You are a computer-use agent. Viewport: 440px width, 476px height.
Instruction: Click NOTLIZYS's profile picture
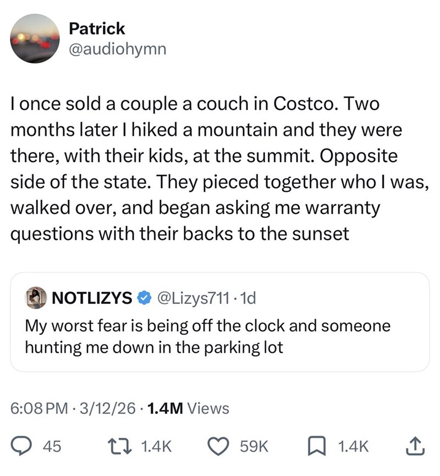[35, 296]
